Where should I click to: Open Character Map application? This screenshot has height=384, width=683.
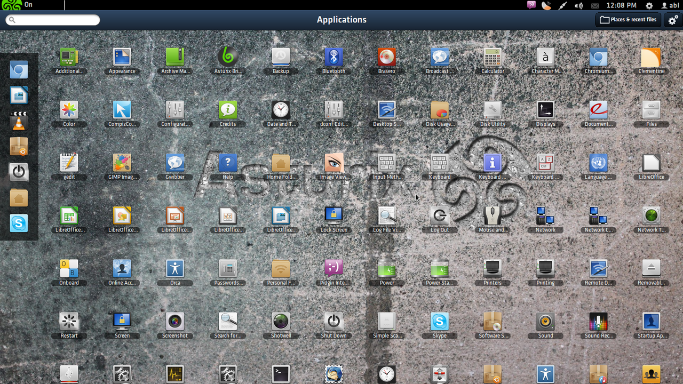545,57
